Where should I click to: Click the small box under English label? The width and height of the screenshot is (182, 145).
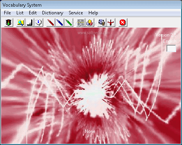point(171,49)
